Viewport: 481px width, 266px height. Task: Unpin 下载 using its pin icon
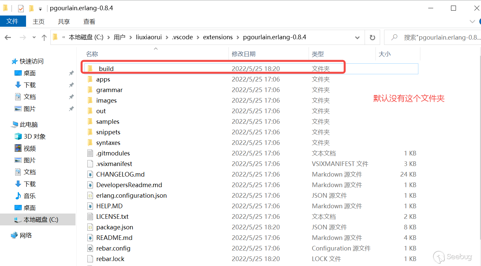pyautogui.click(x=71, y=85)
